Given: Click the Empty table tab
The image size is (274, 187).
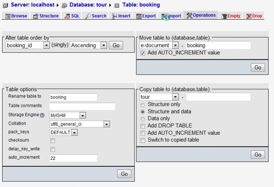Looking at the screenshot, I should pyautogui.click(x=231, y=16).
